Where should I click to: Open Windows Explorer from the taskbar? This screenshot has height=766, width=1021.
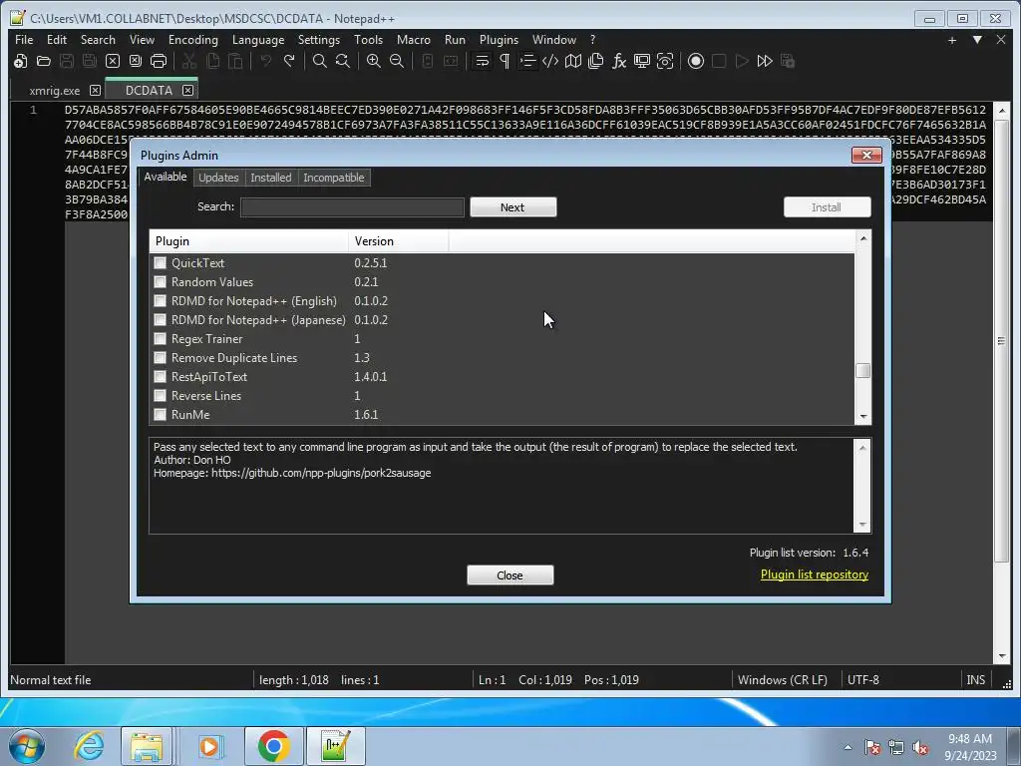click(147, 746)
